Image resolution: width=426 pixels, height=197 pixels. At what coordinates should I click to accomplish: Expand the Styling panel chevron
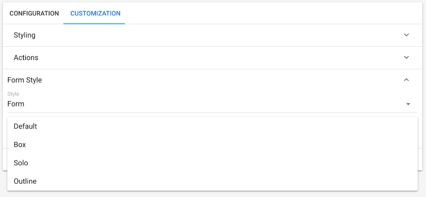point(406,35)
